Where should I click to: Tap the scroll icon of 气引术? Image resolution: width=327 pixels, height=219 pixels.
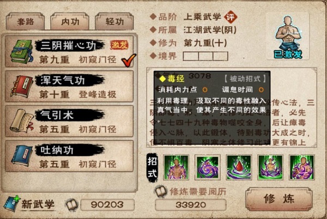(22, 121)
